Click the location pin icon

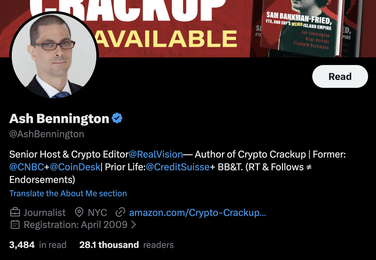pos(79,212)
